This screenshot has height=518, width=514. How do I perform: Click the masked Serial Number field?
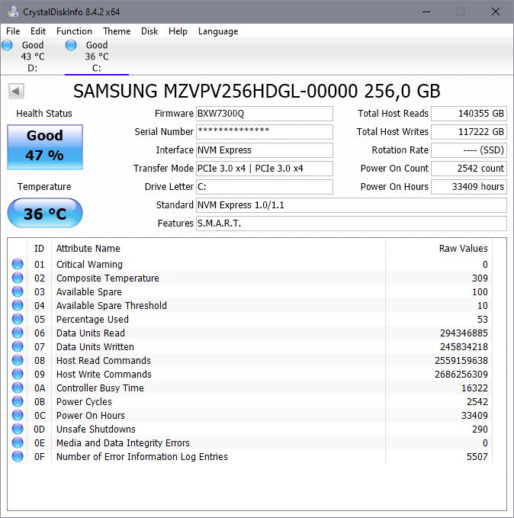(x=265, y=132)
